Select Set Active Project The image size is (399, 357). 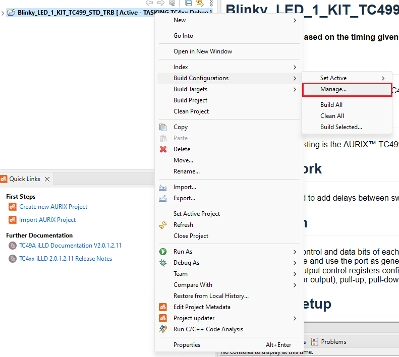pyautogui.click(x=229, y=214)
